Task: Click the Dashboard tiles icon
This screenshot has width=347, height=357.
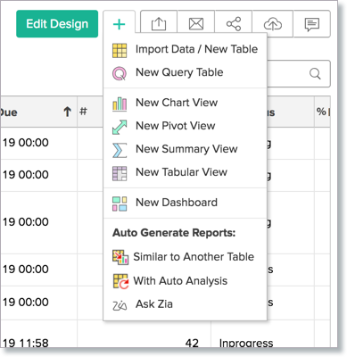Action: 120,203
